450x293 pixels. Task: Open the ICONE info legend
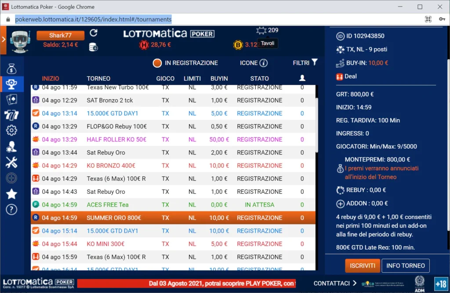pyautogui.click(x=254, y=63)
